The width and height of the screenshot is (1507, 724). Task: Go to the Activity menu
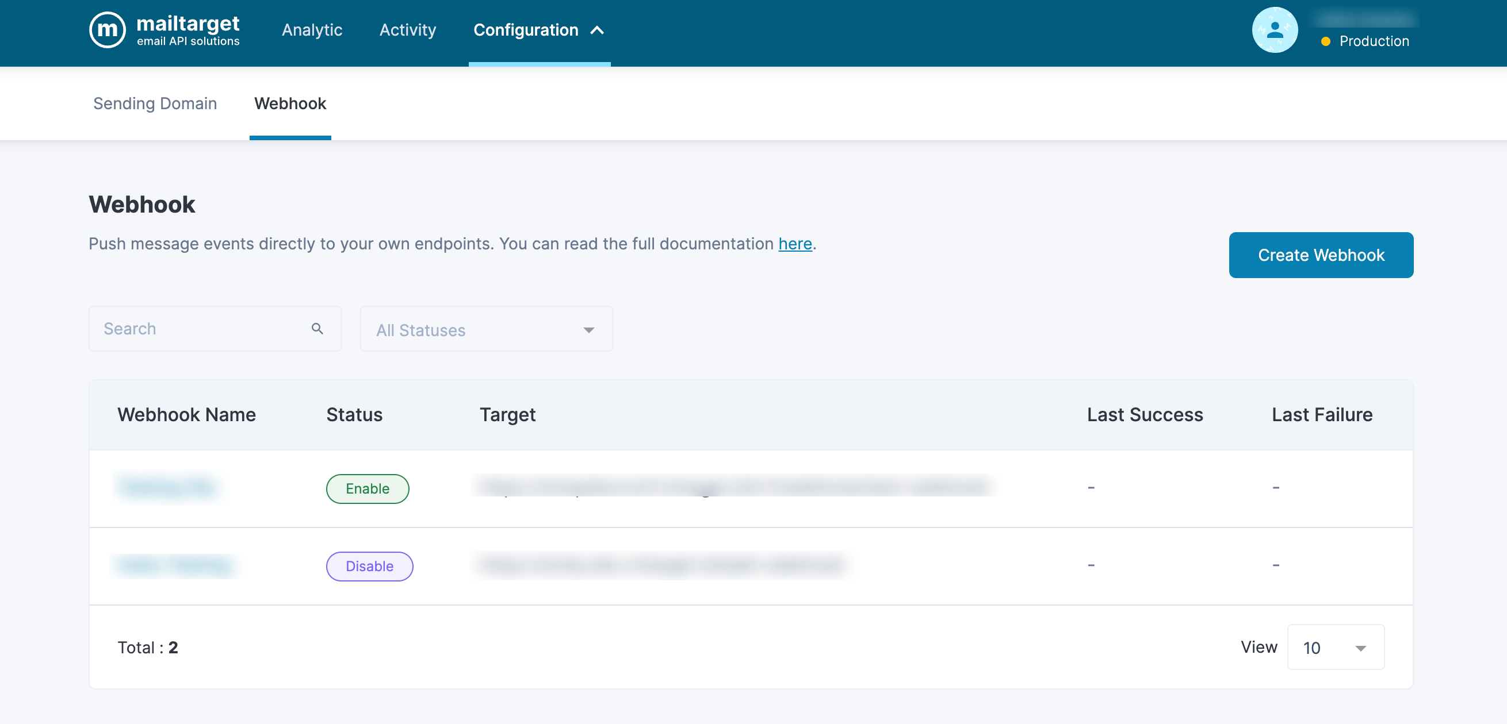(407, 30)
